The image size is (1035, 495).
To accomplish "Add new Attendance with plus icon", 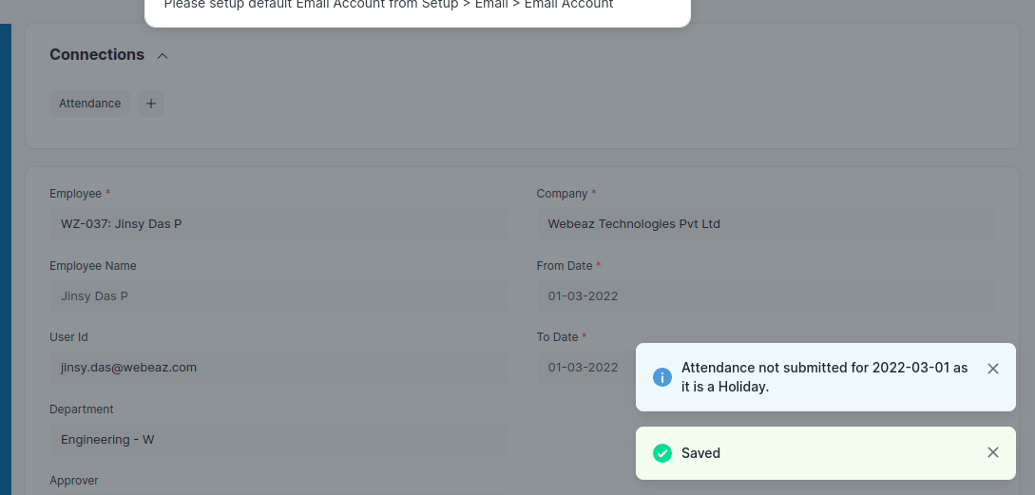I will [x=151, y=104].
